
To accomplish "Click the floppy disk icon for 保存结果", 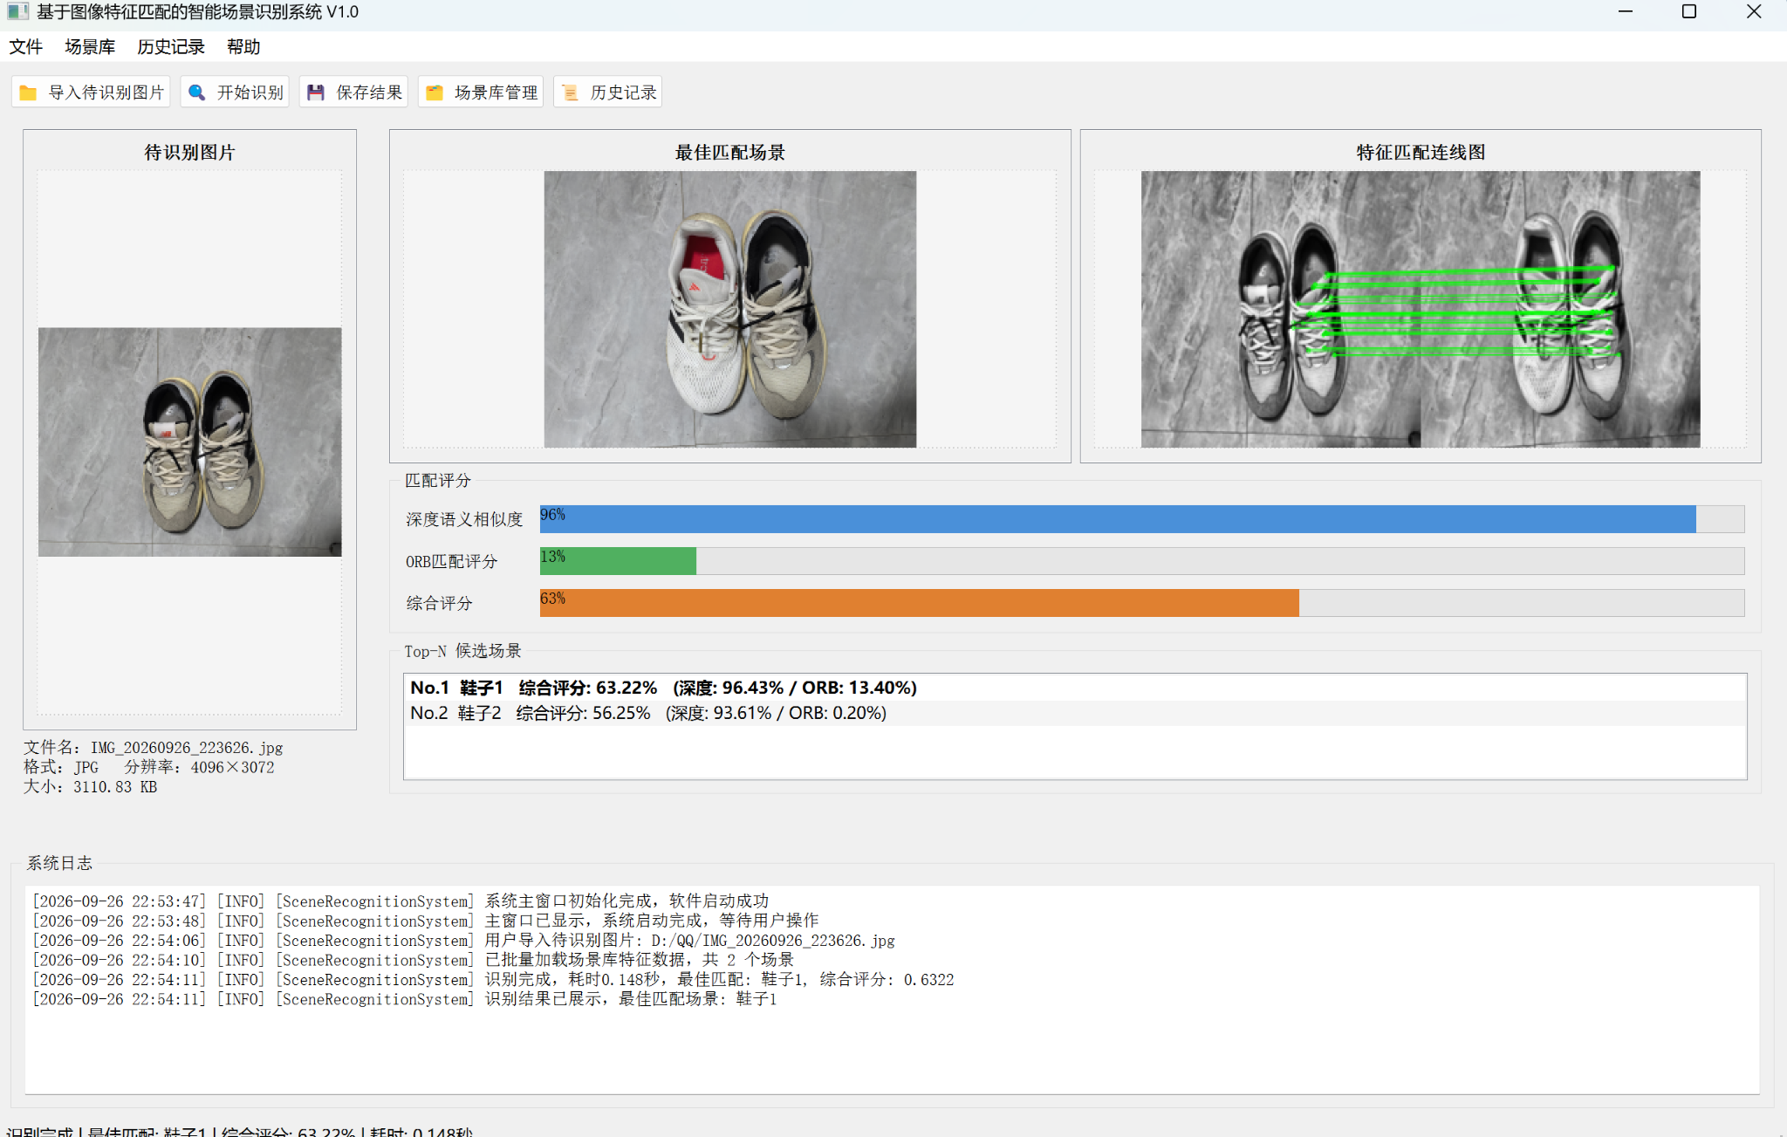I will [x=316, y=92].
